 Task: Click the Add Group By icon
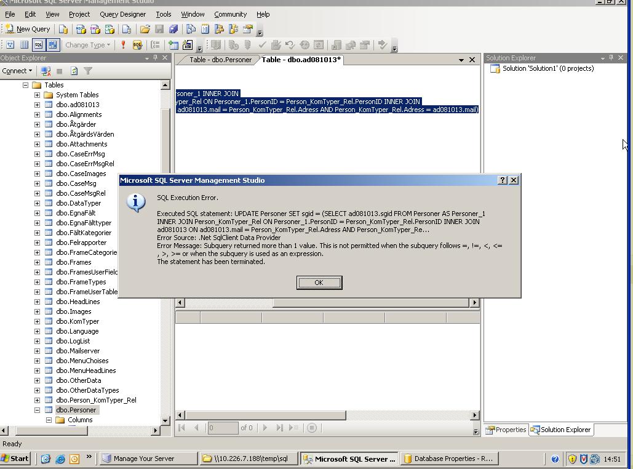[x=155, y=45]
